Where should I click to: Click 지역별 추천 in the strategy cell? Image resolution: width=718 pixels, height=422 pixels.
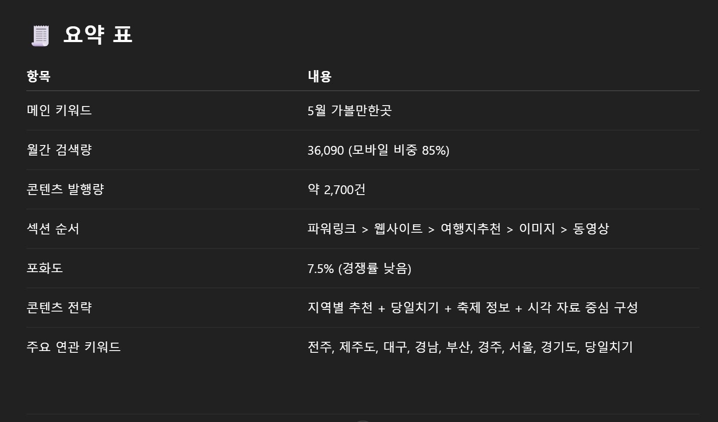pyautogui.click(x=340, y=308)
